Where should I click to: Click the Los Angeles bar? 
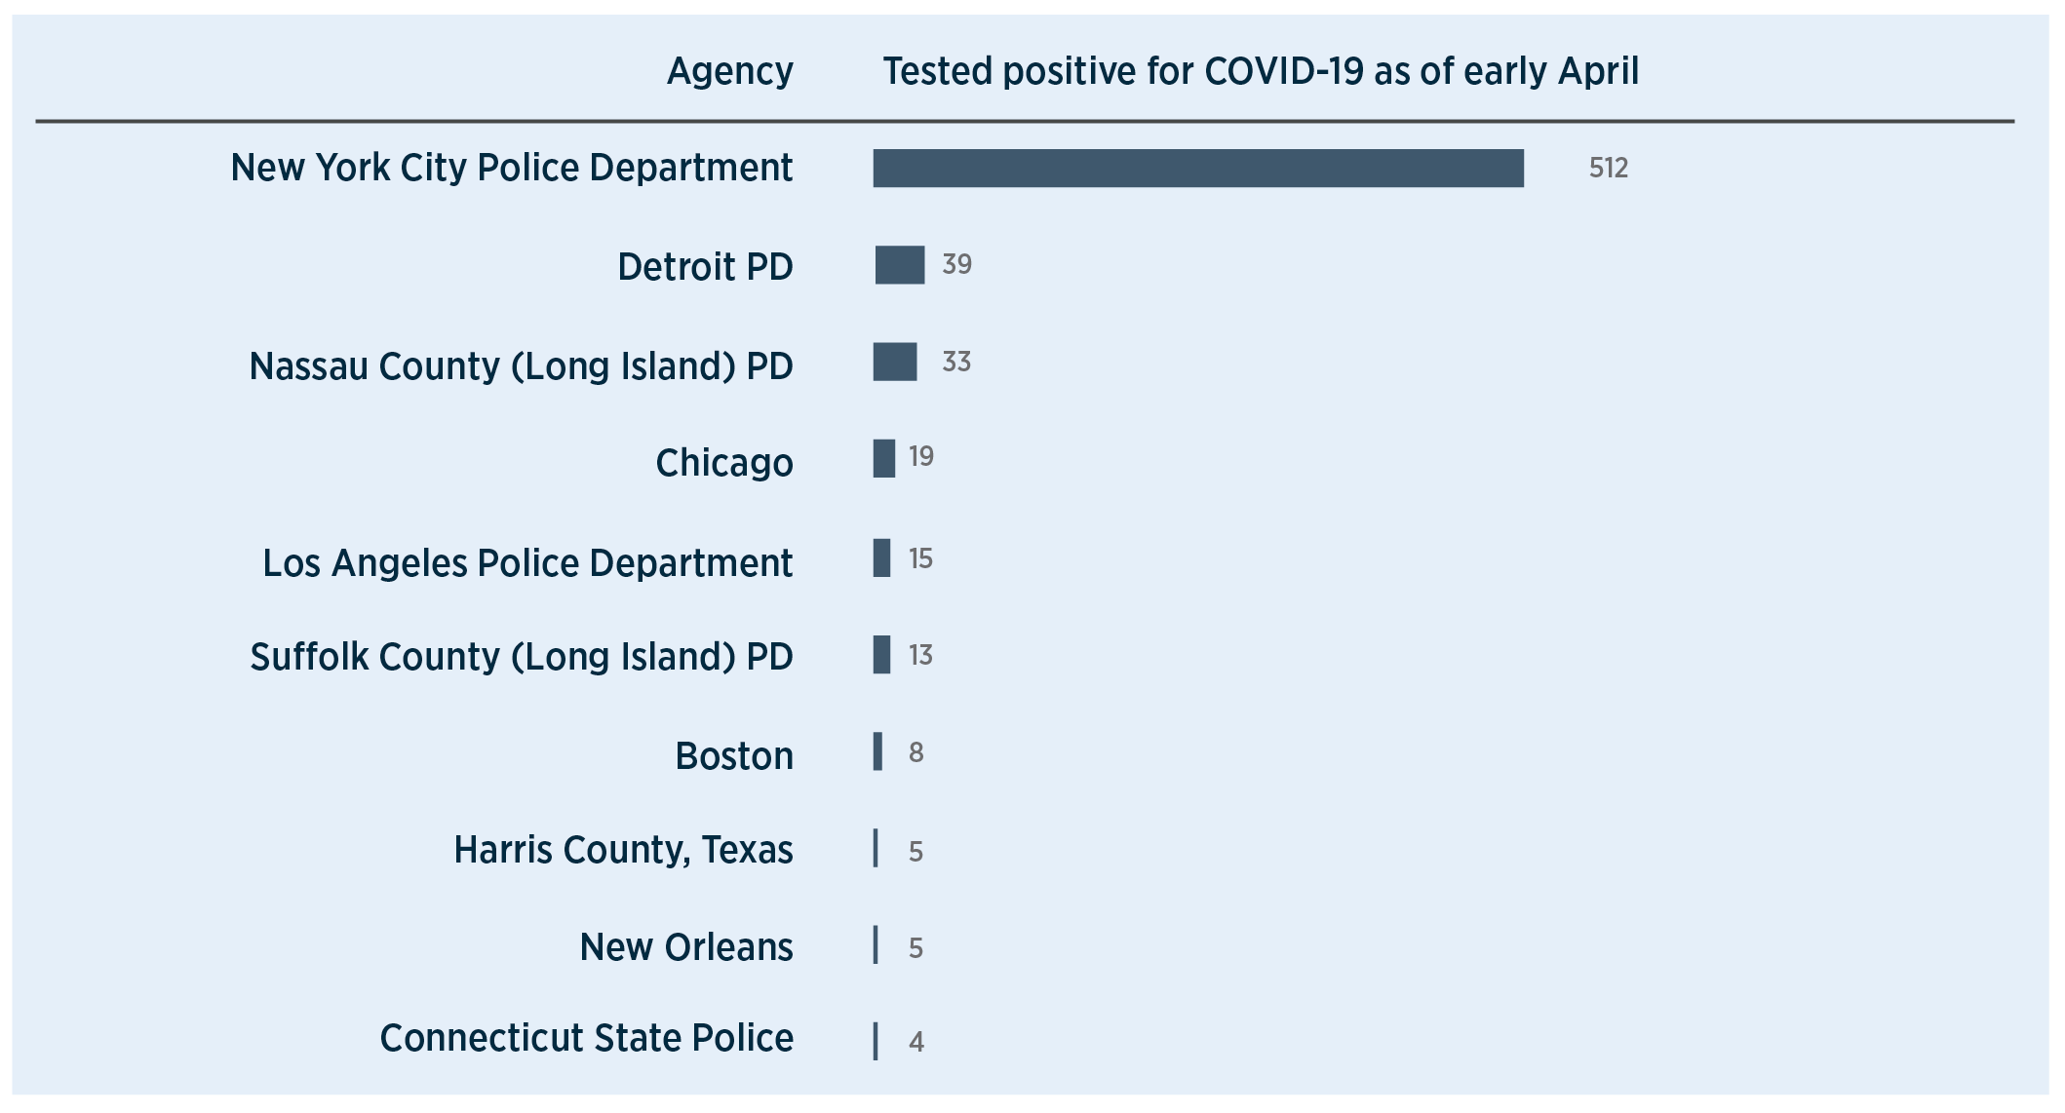point(881,557)
